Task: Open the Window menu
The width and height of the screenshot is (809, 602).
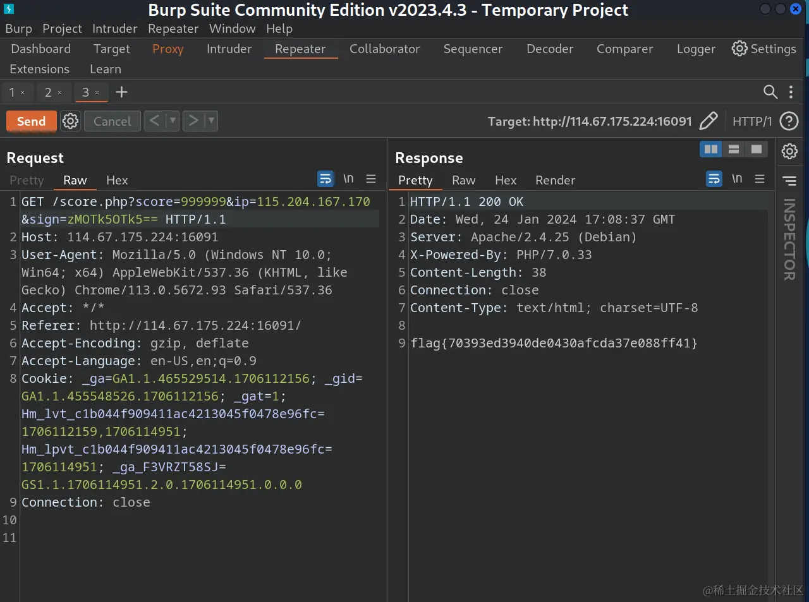Action: [x=232, y=28]
